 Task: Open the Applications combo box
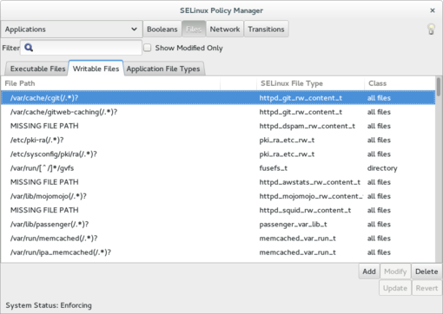tap(71, 29)
